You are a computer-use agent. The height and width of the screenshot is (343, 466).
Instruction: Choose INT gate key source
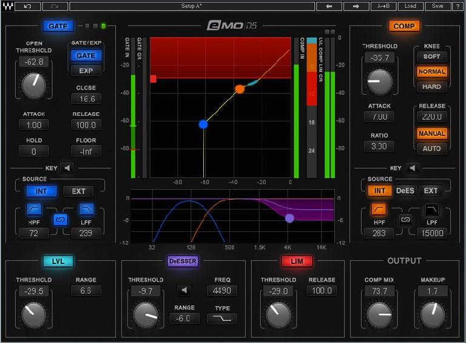(x=41, y=191)
